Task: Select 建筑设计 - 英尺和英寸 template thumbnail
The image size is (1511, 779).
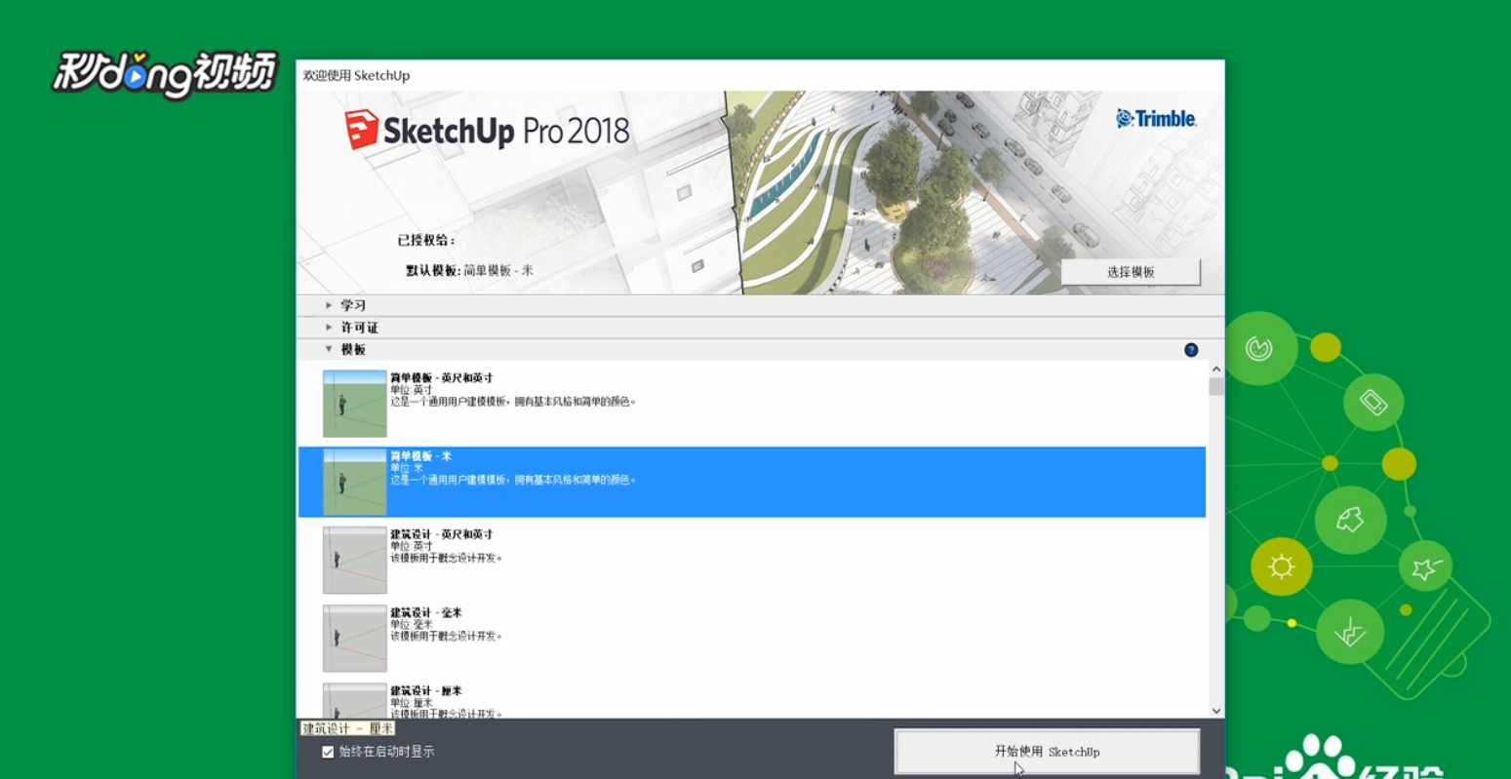Action: (x=355, y=560)
